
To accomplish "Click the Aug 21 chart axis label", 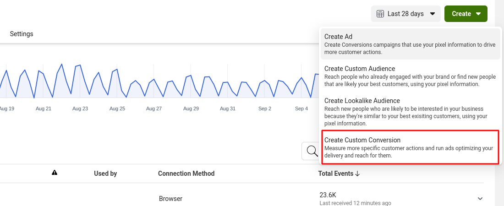I will coord(44,108).
